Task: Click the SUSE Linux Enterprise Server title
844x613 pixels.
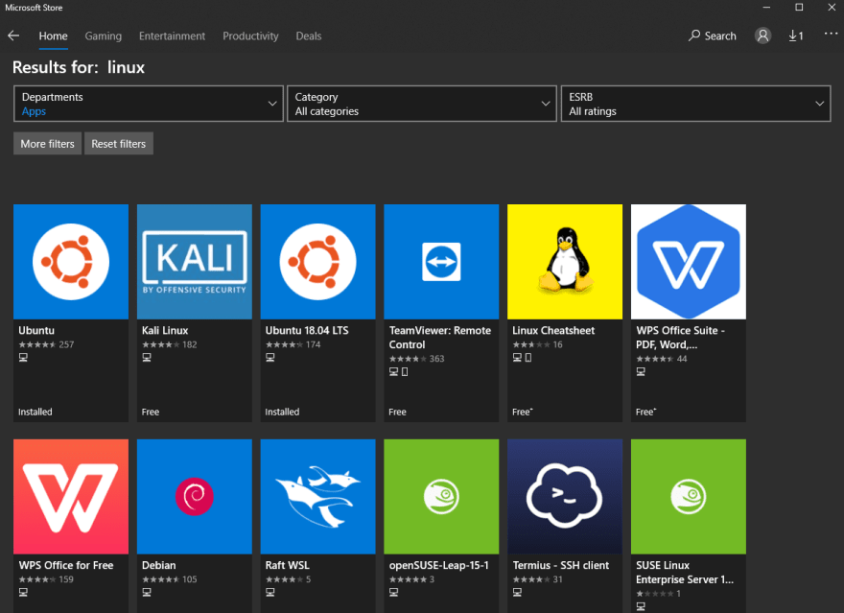Action: [x=685, y=573]
